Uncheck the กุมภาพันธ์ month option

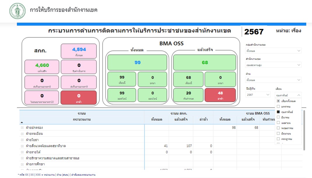278,112
